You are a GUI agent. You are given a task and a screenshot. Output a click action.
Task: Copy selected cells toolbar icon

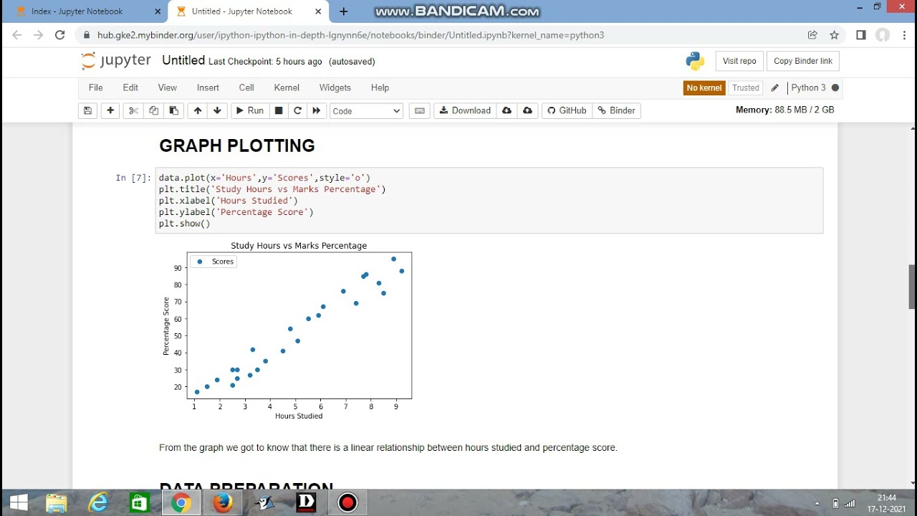tap(153, 110)
